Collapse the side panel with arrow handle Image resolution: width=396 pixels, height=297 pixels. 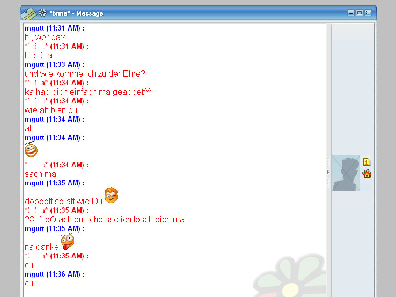[x=328, y=172]
